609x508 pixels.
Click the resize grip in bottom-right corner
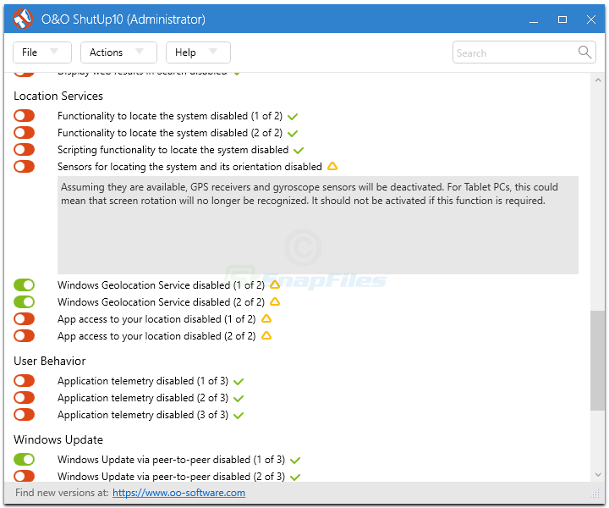[595, 494]
